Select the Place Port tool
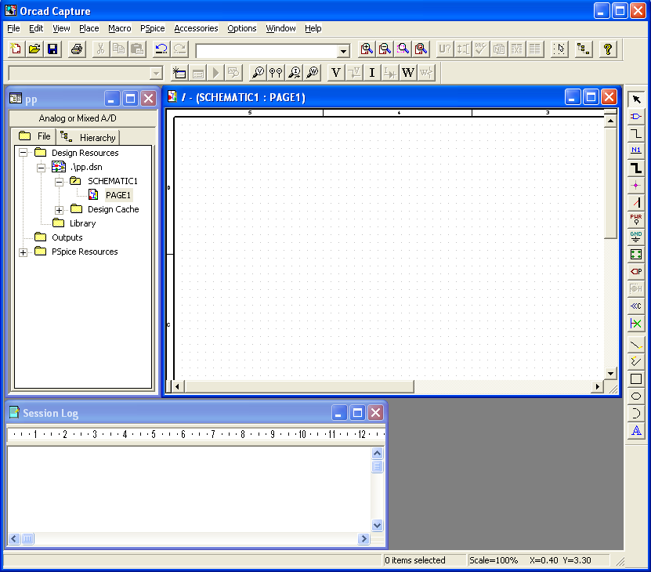This screenshot has height=572, width=651. pyautogui.click(x=636, y=272)
